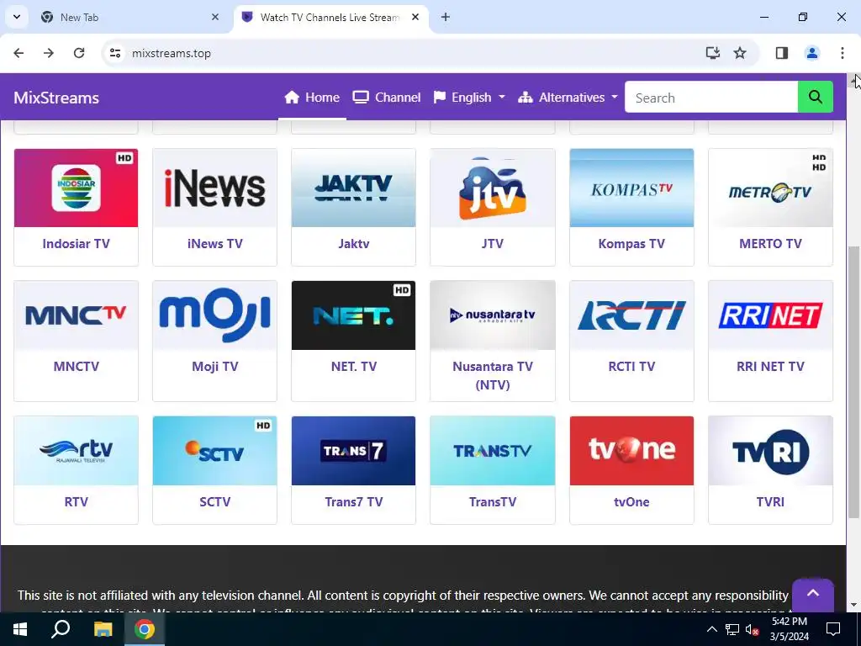Click the Jaktv title link
This screenshot has width=861, height=646.
354,243
